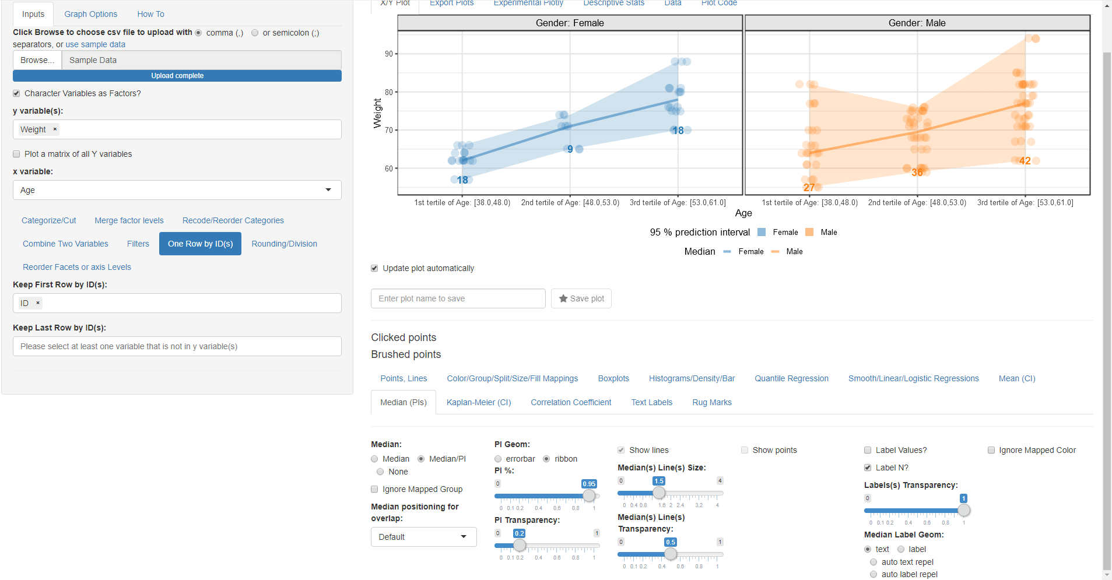Toggle Update plot automatically checkbox
Viewport: 1112px width, 580px height.
[x=374, y=268]
